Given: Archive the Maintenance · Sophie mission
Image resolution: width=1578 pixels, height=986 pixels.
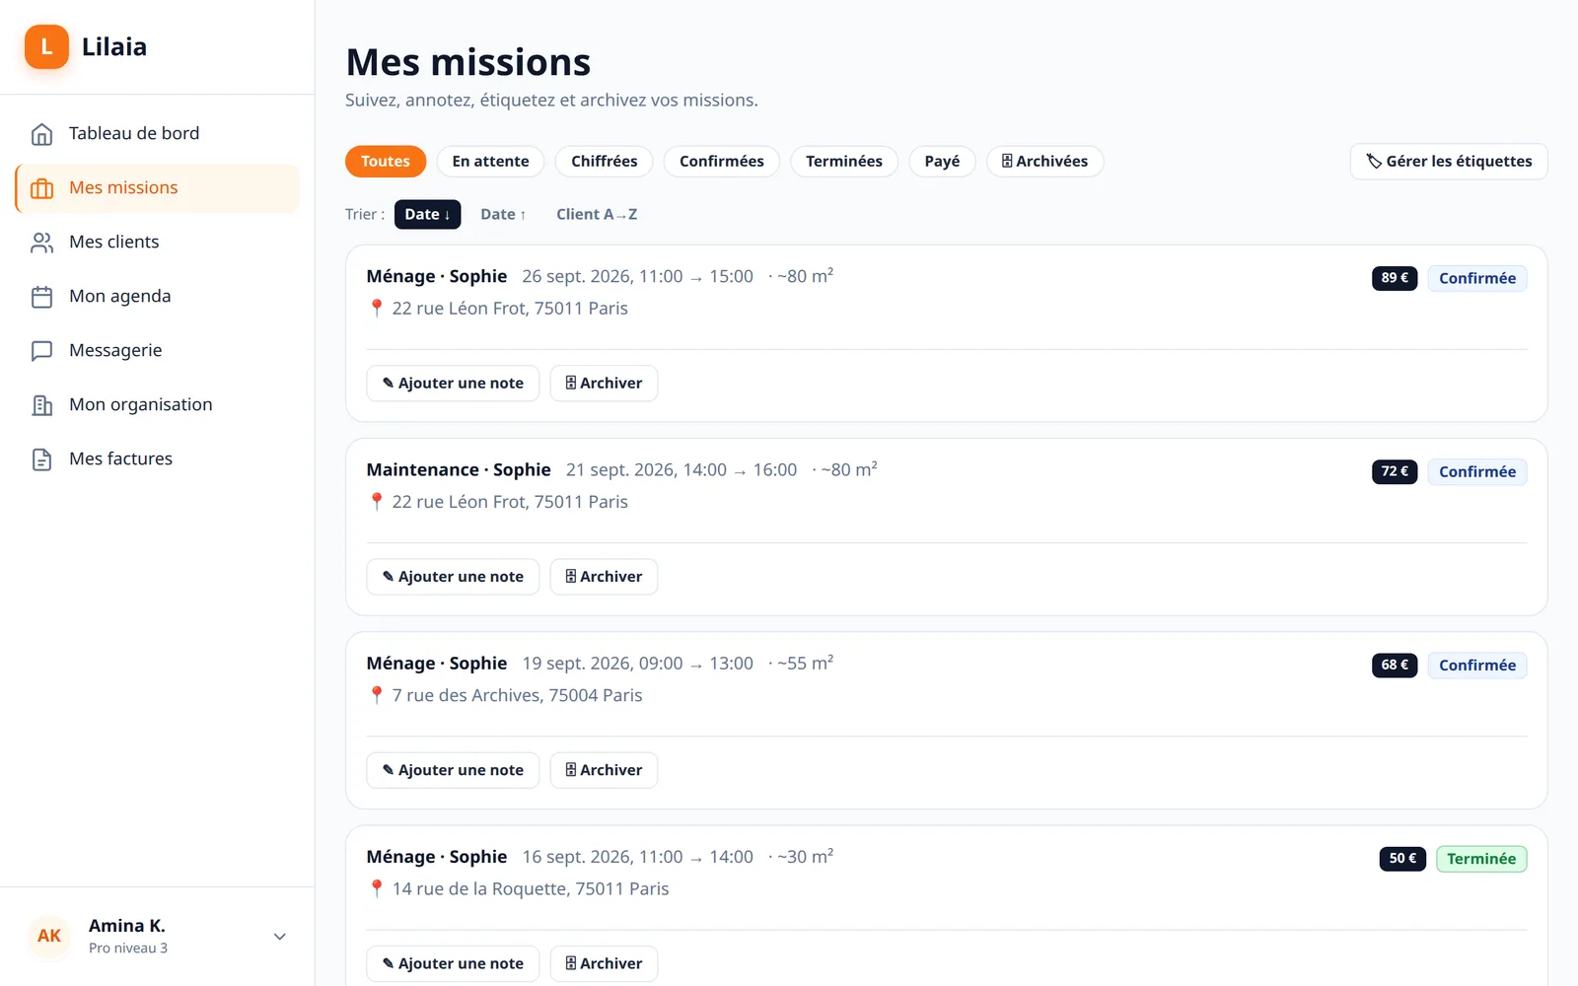Looking at the screenshot, I should tap(604, 577).
